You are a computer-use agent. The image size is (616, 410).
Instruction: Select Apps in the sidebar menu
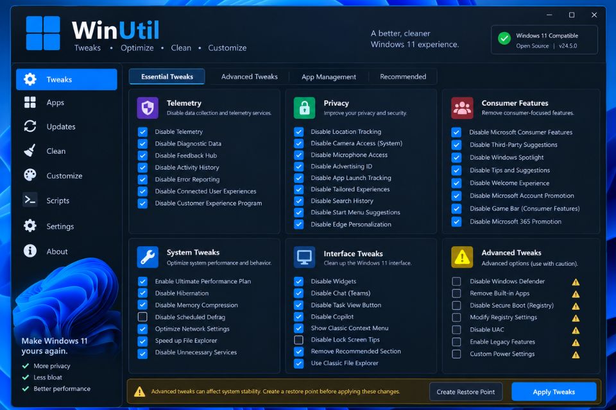[x=66, y=102]
